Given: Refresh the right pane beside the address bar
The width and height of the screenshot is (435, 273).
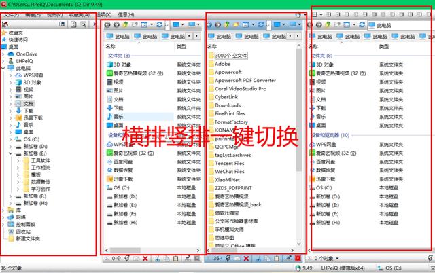Looking at the screenshot, I should point(362,25).
